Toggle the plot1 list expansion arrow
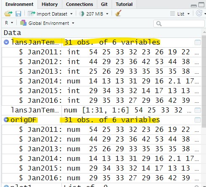This screenshot has width=206, height=187. (6, 186)
